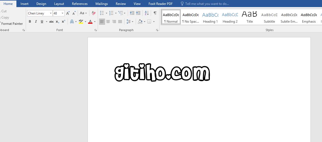Viewport: 322px width, 142px height.
Task: Click the Multilevel List icon
Action: (121, 13)
